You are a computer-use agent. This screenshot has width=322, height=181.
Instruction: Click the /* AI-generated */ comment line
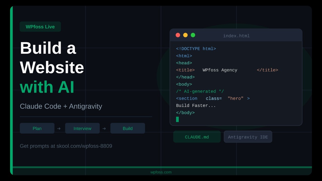coord(200,91)
